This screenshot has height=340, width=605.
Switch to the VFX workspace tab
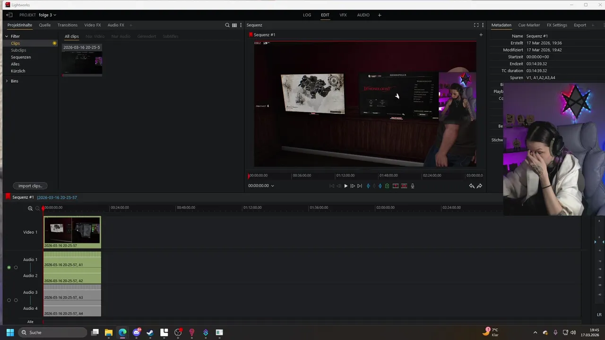[x=343, y=15]
